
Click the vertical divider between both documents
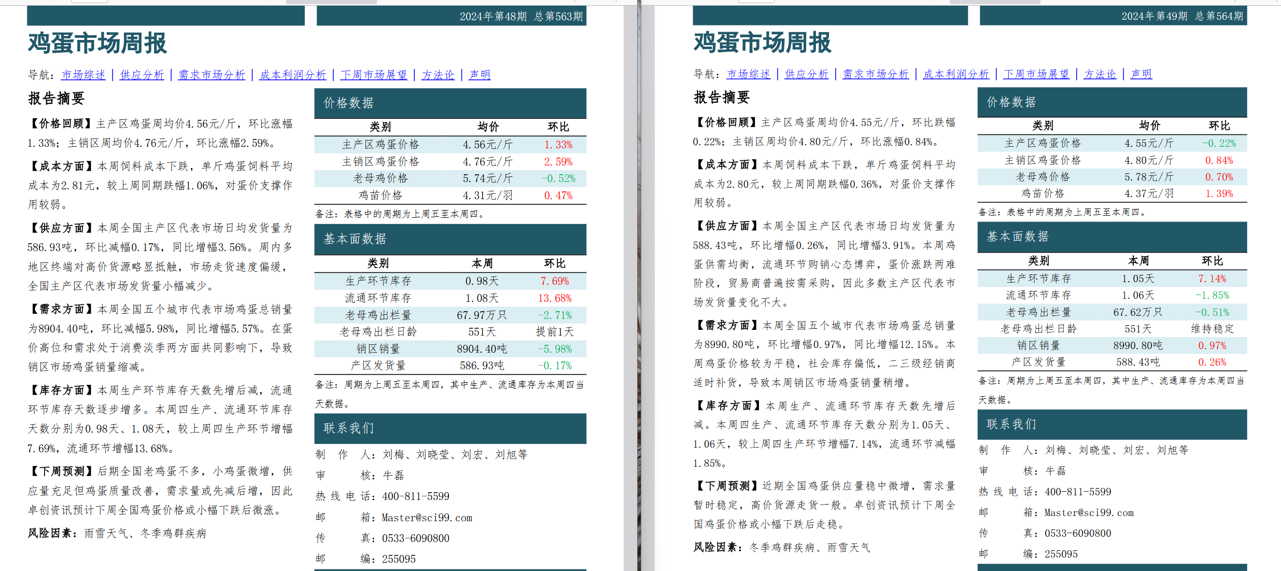[639, 285]
